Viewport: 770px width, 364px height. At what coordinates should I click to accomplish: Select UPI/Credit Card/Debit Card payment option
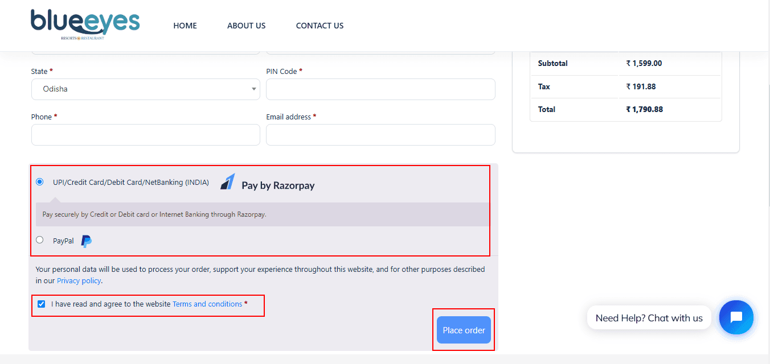(39, 182)
